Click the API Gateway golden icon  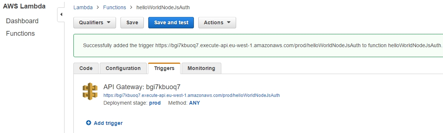pyautogui.click(x=90, y=91)
